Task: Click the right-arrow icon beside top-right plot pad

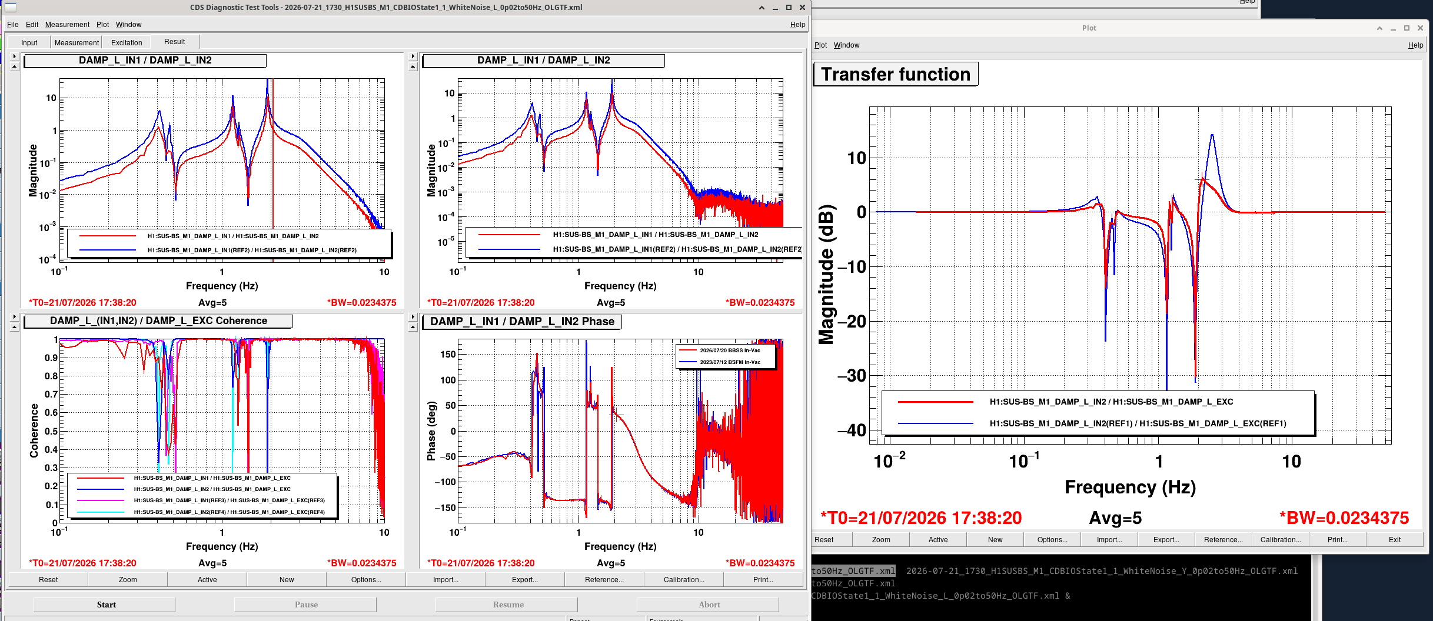Action: [x=413, y=56]
